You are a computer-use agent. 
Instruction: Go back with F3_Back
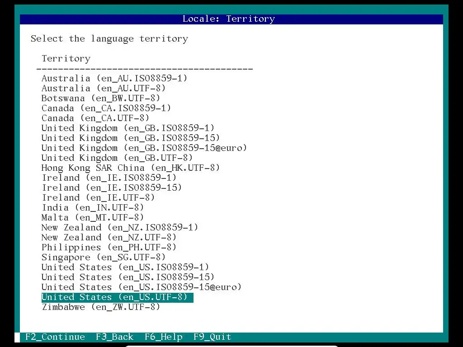point(114,337)
